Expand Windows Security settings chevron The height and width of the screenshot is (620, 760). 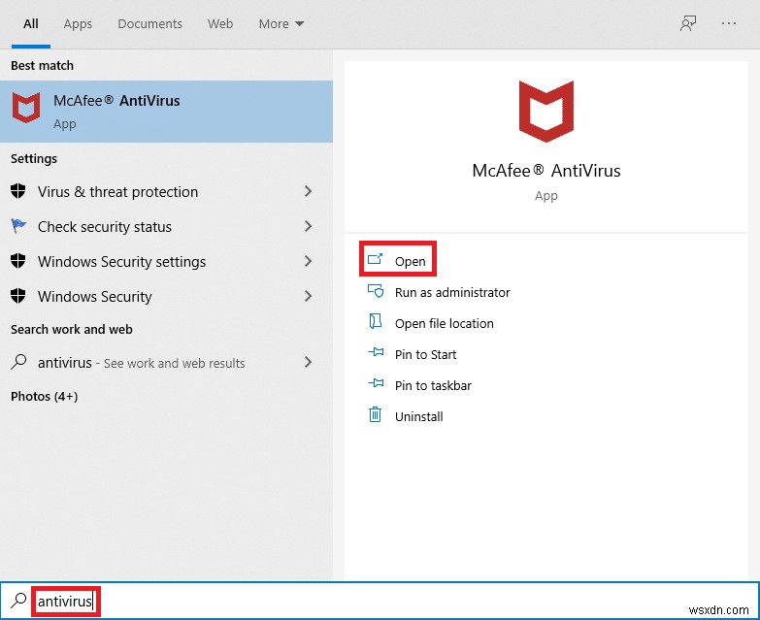click(x=308, y=261)
